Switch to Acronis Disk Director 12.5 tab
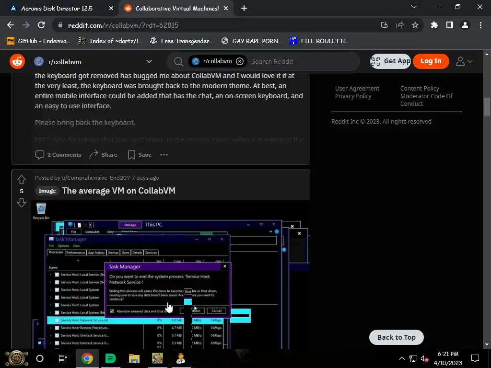The image size is (491, 368). tap(57, 9)
